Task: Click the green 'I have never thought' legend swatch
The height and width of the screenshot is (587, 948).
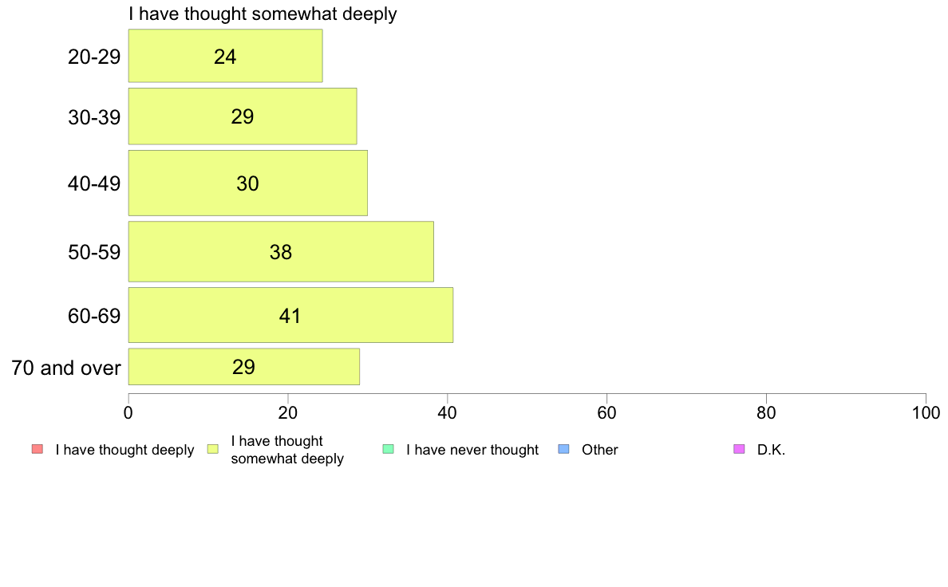Action: [388, 449]
